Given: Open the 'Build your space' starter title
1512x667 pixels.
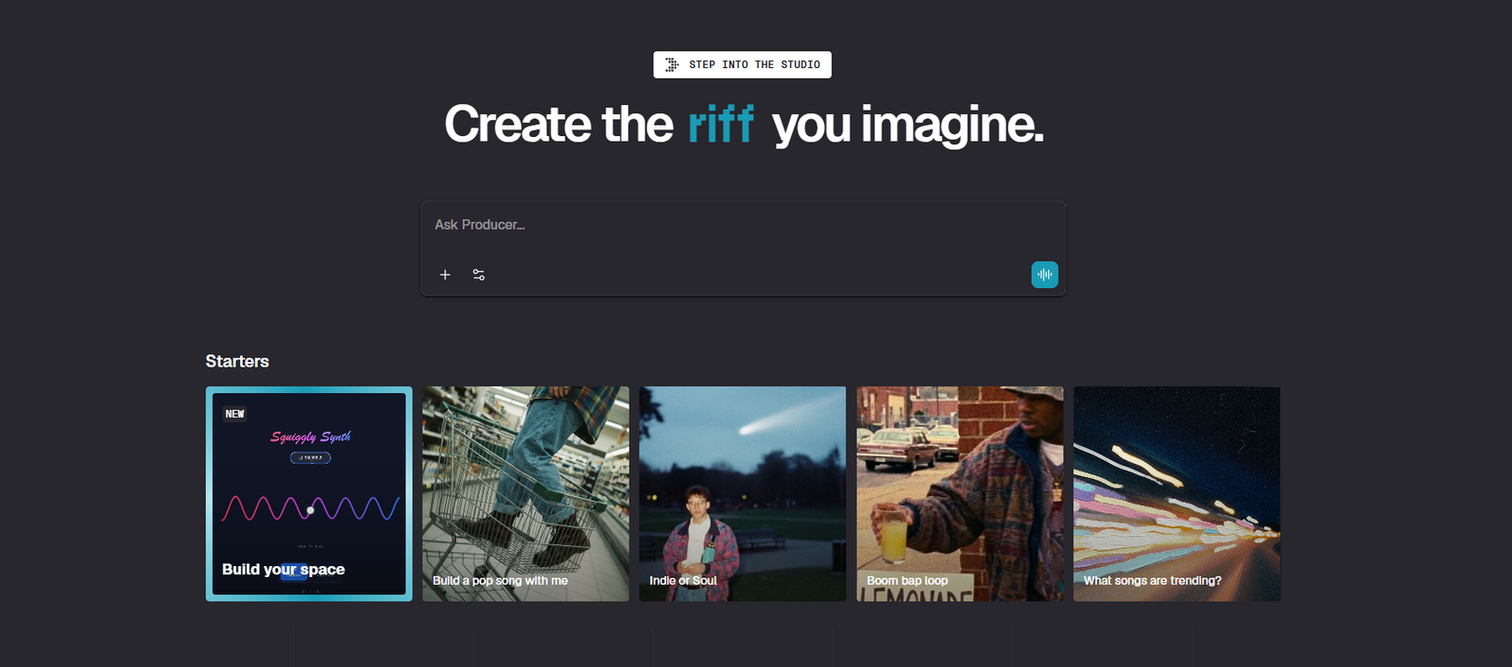Looking at the screenshot, I should pos(283,570).
